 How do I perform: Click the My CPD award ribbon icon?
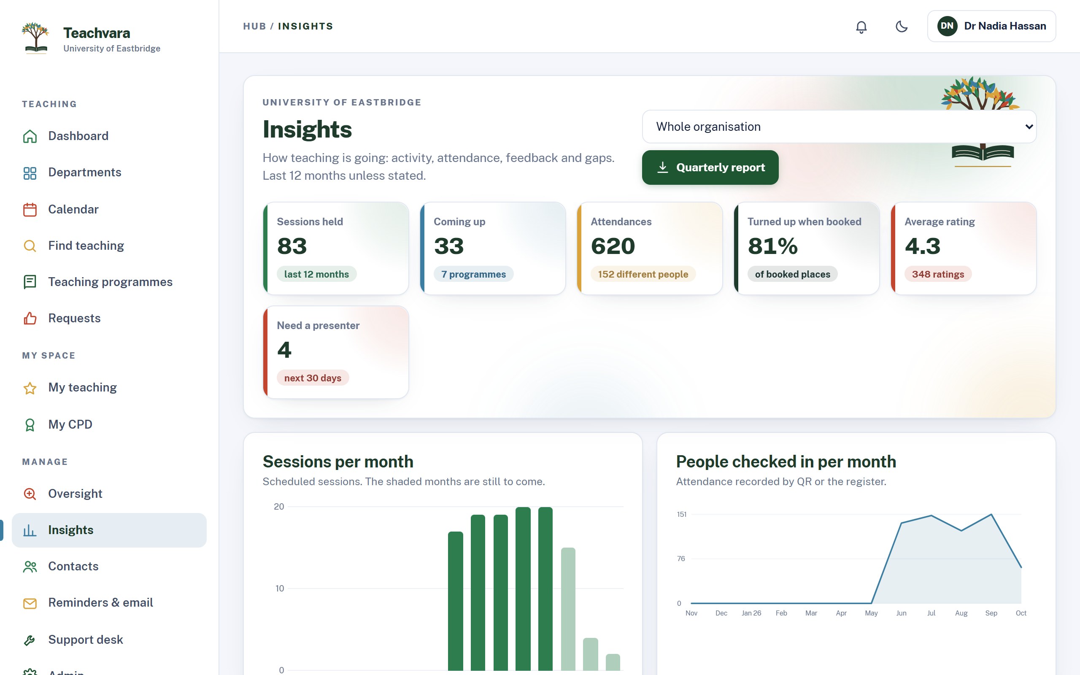pos(30,424)
